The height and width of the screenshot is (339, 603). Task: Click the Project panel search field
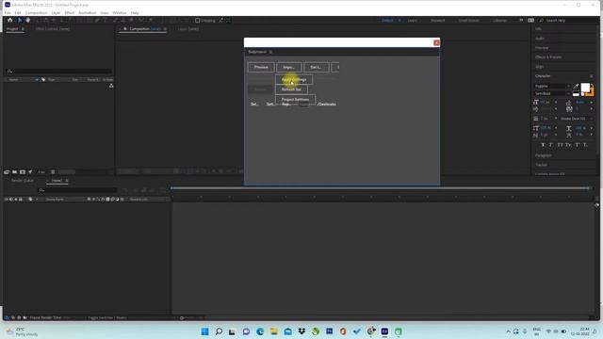pos(59,72)
